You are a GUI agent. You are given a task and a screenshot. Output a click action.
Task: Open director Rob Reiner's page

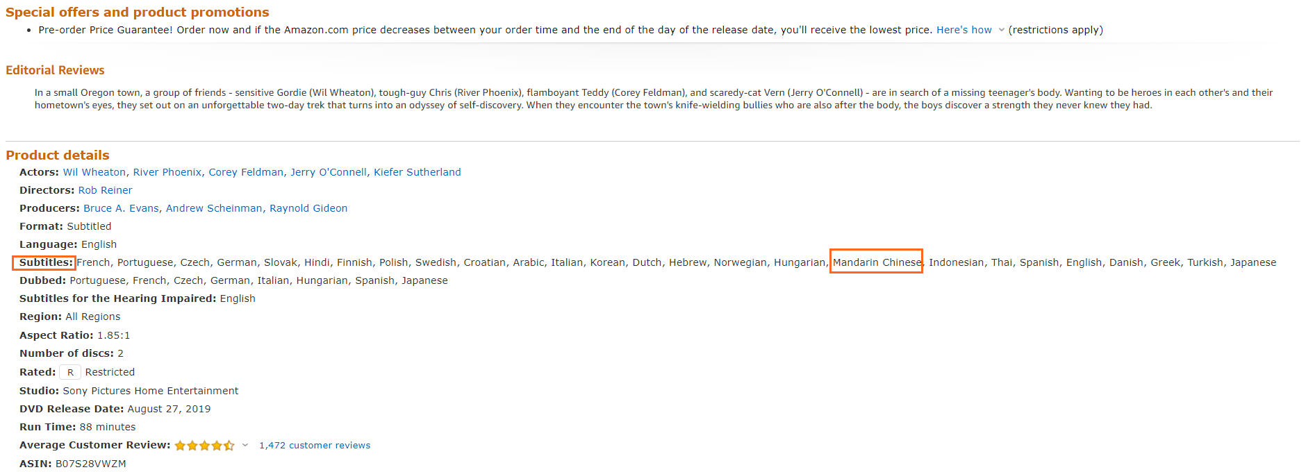(x=105, y=190)
